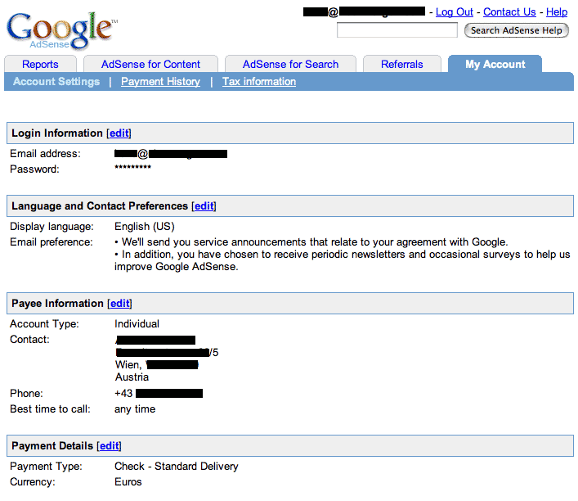Click the 'Payee Information' section heading
The image size is (578, 501).
pyautogui.click(x=57, y=304)
